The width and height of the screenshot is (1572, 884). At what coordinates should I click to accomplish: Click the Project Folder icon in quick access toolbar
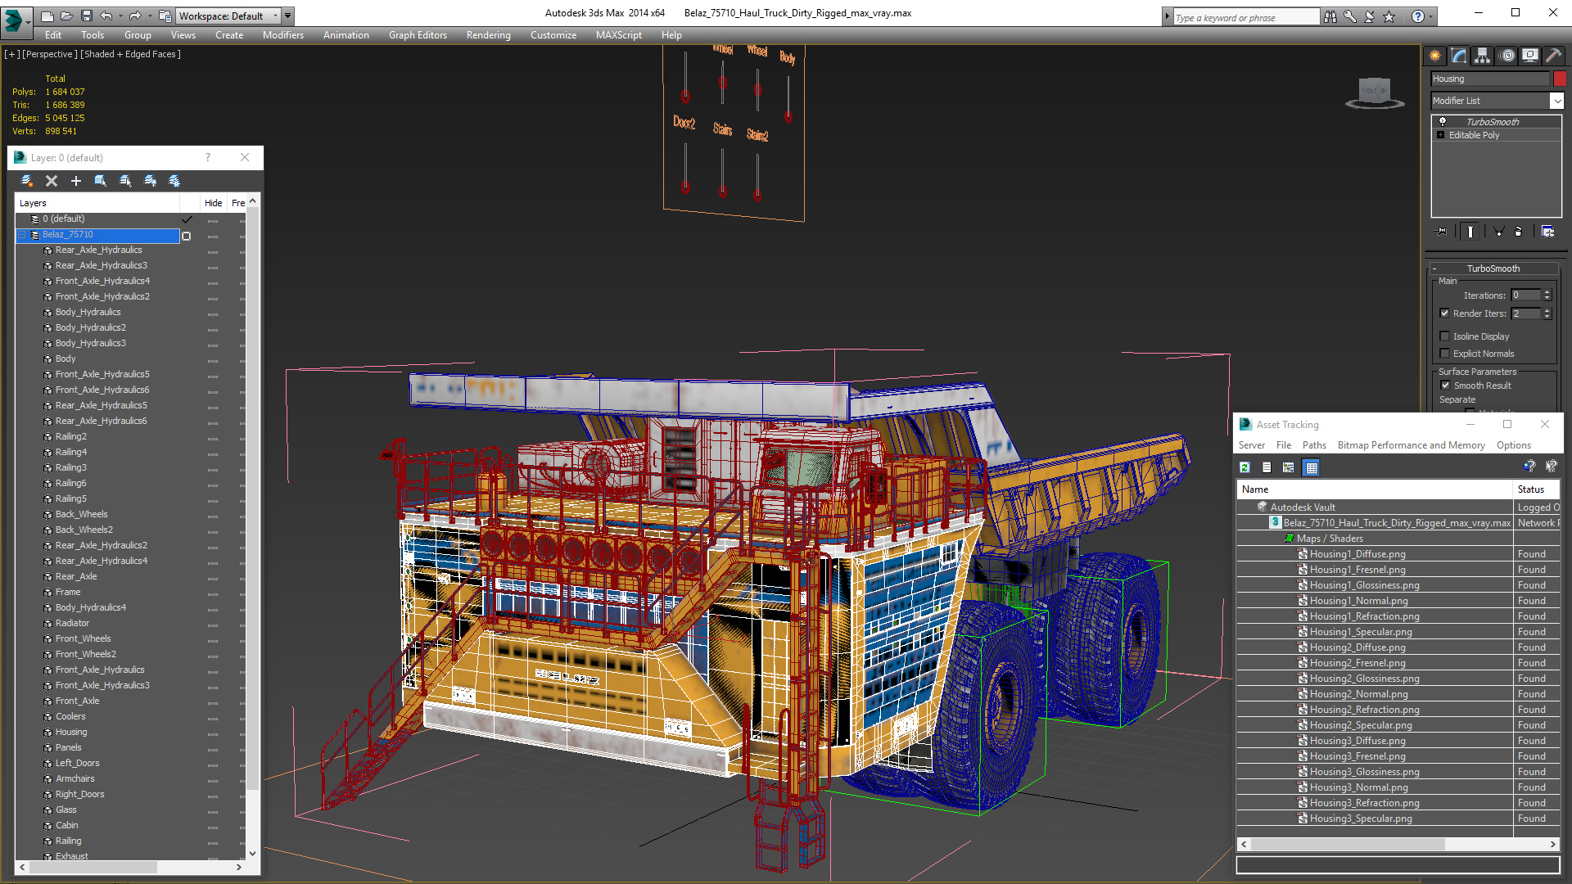tap(165, 16)
